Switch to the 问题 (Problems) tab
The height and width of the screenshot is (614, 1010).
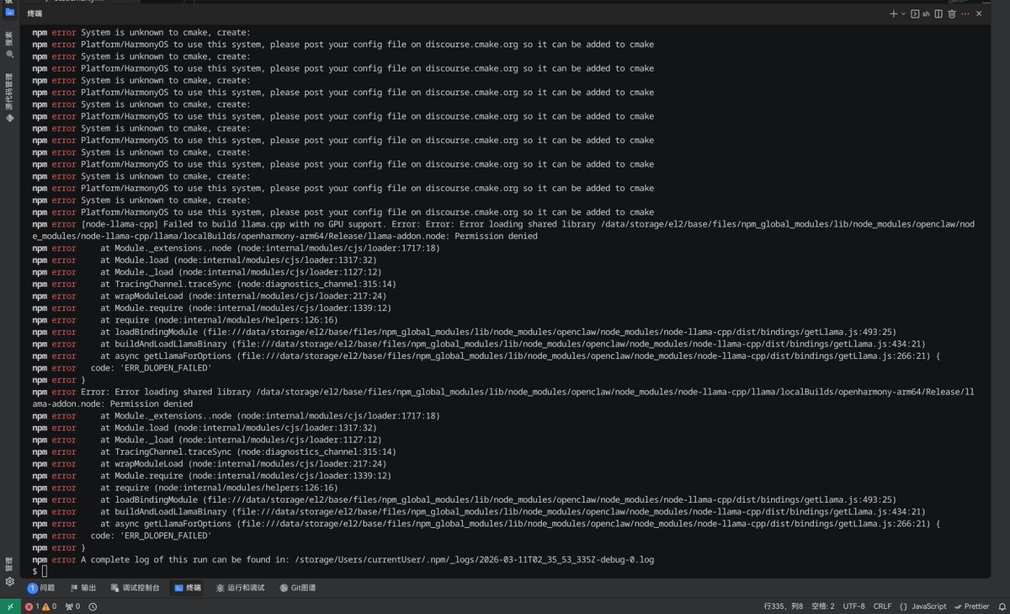click(41, 588)
